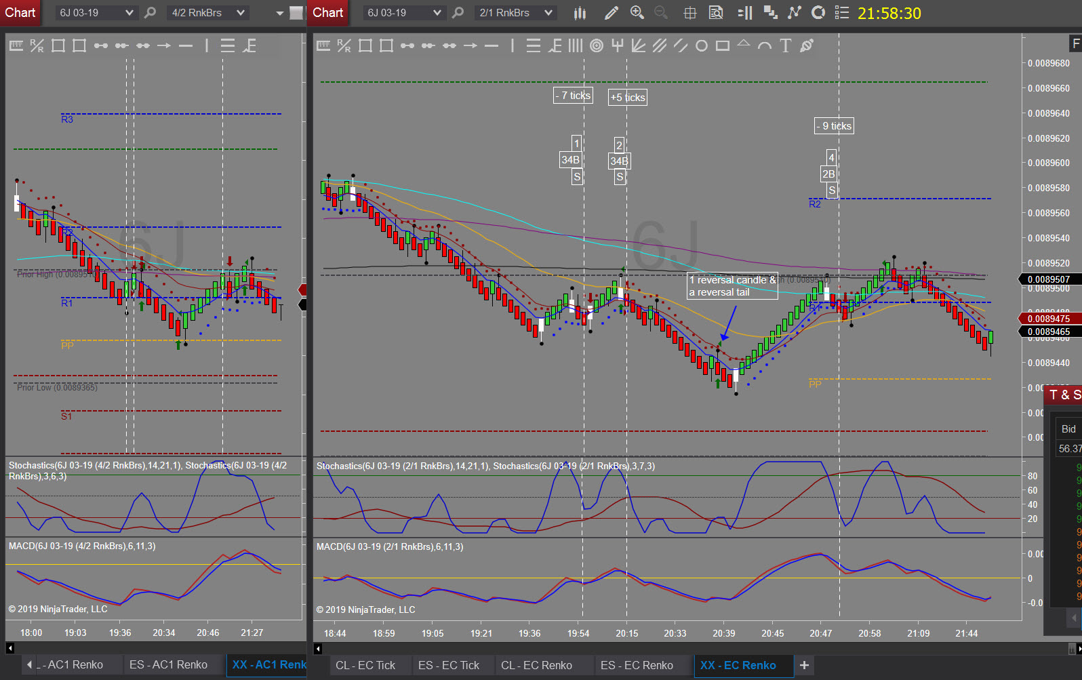Select risk-reward tool in 4/2 RnkBrs chart
This screenshot has height=680, width=1082.
37,45
